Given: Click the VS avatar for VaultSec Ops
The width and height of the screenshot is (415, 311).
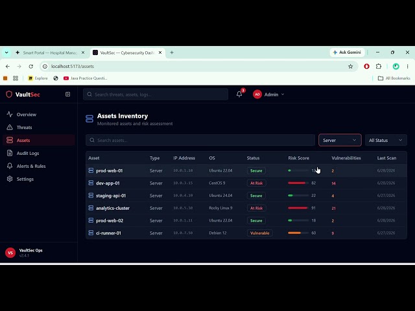Looking at the screenshot, I should click(10, 253).
